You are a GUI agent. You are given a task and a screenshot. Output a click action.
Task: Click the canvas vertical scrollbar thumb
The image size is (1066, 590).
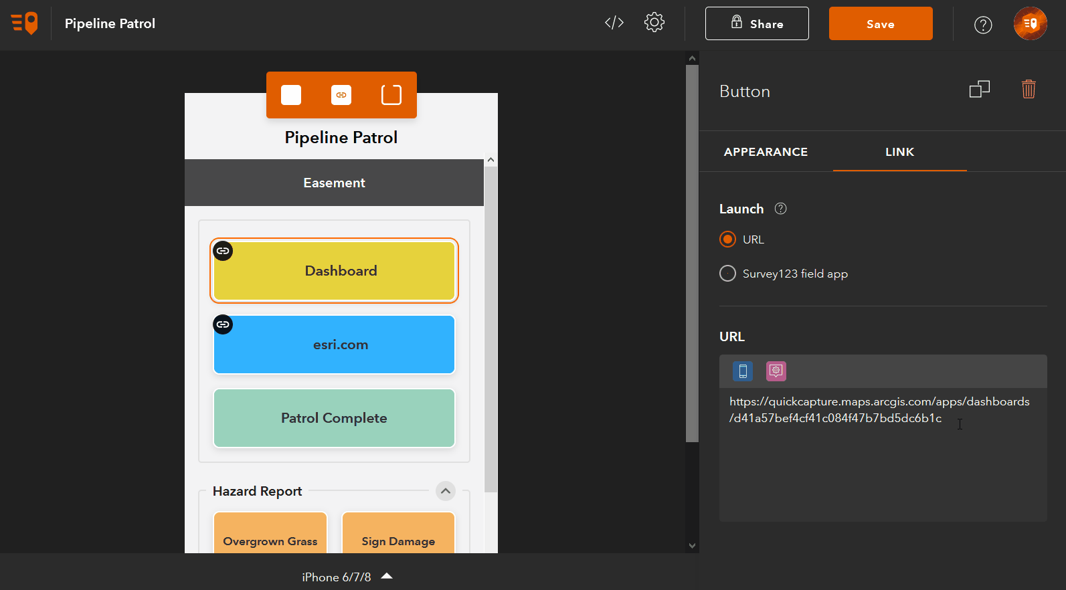pyautogui.click(x=692, y=253)
